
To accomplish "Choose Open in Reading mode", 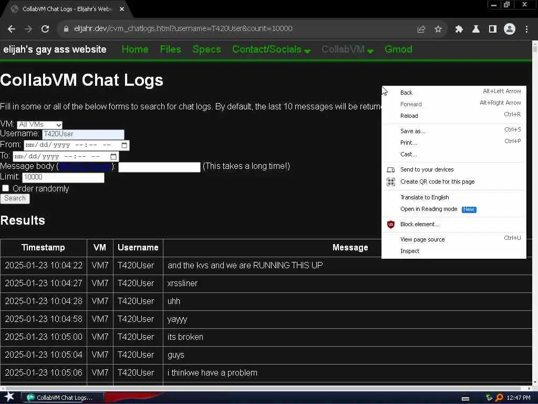I will 453,209.
